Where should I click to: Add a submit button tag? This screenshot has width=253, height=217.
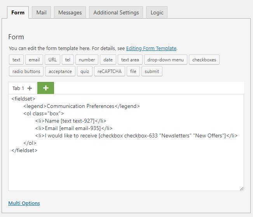(x=152, y=71)
